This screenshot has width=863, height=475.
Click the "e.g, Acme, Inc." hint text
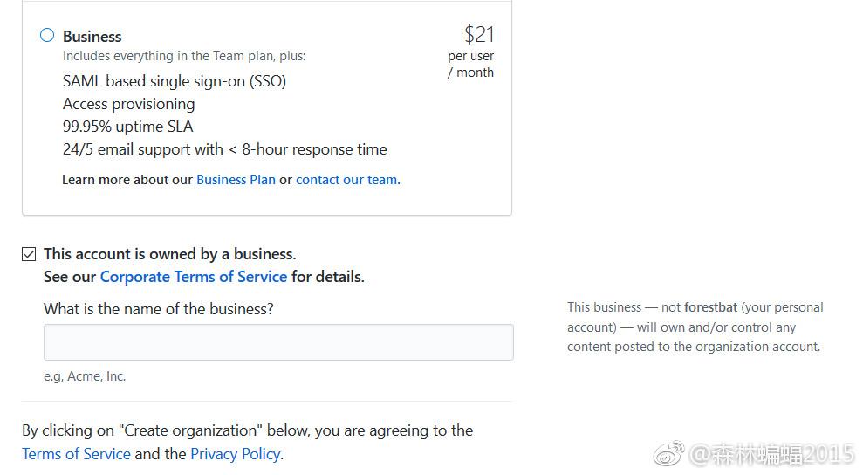click(x=85, y=376)
